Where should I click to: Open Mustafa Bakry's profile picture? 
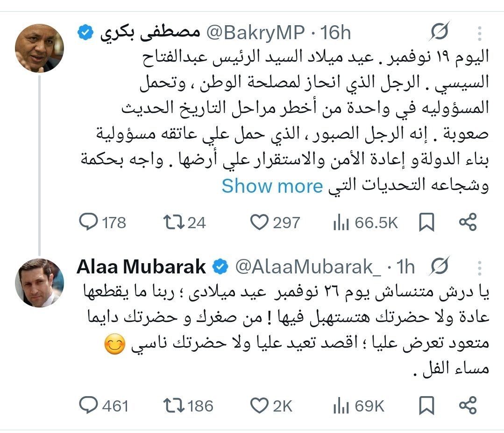(x=39, y=48)
